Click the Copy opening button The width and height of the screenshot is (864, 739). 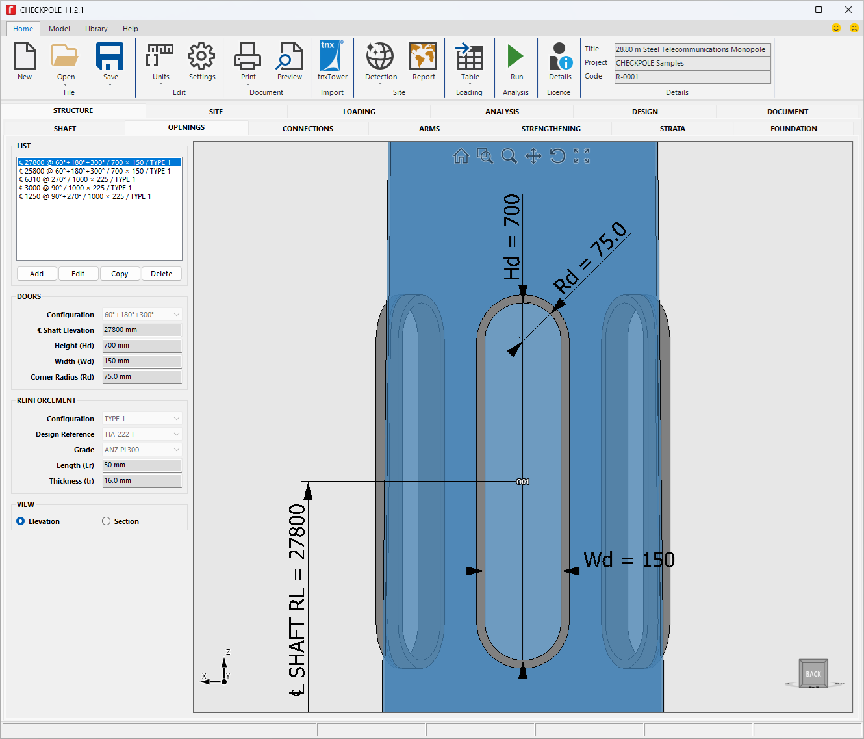[x=120, y=274]
